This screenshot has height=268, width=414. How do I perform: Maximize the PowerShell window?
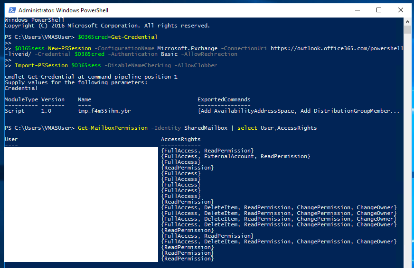click(x=379, y=10)
